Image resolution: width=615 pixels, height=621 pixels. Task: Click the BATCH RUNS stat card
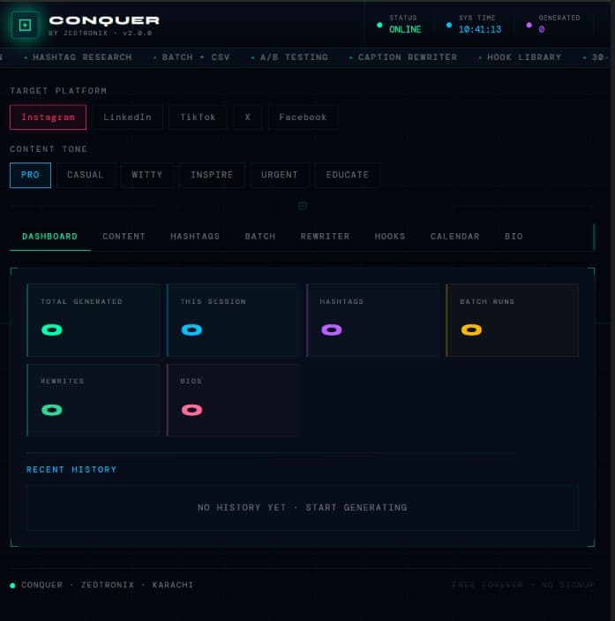512,320
